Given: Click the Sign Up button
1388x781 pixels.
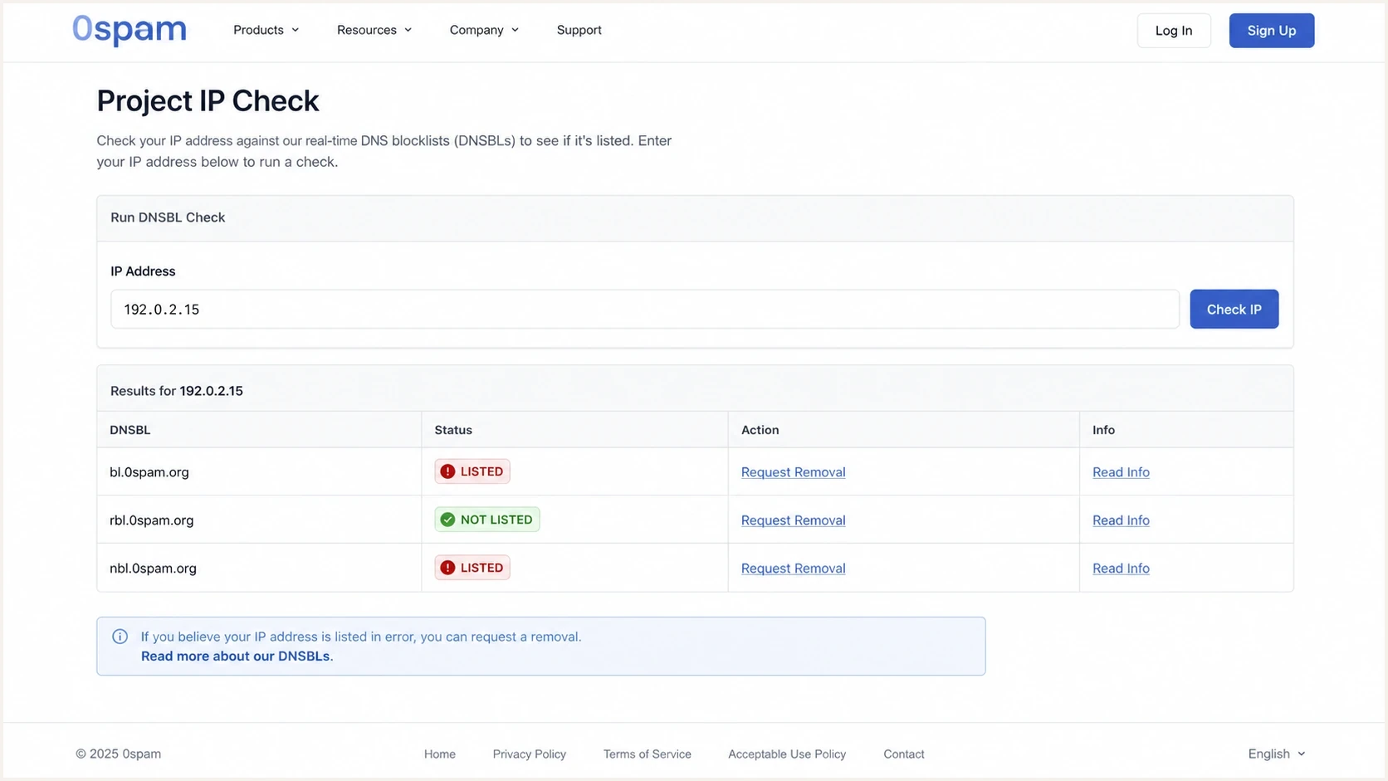Looking at the screenshot, I should [1271, 31].
